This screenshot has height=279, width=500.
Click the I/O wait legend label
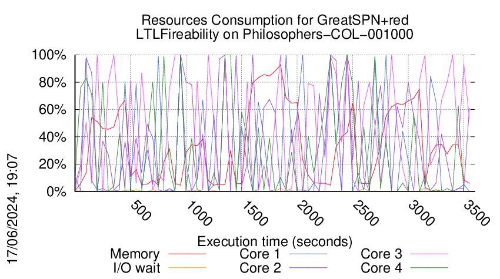(137, 268)
